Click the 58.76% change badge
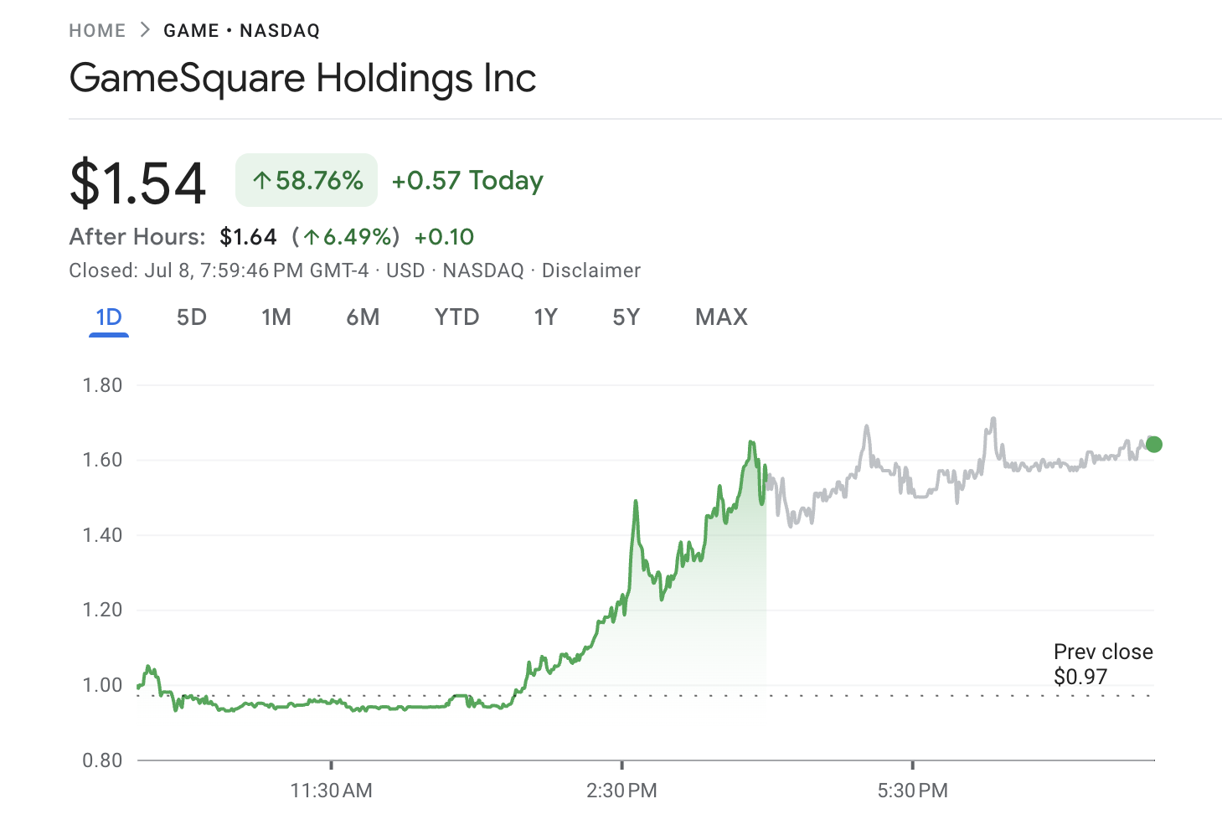 (x=306, y=179)
